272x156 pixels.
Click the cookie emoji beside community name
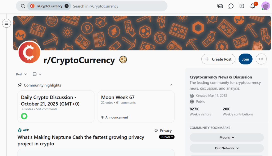(123, 60)
